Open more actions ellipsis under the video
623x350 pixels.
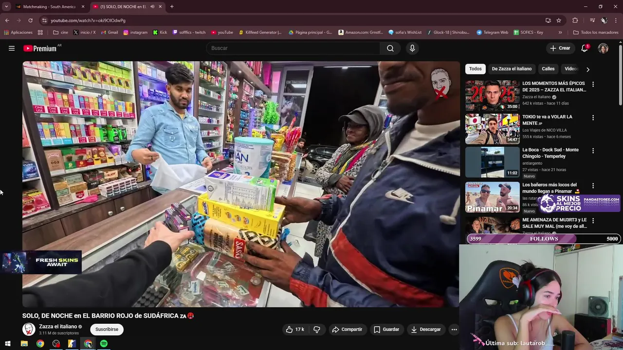[454, 329]
